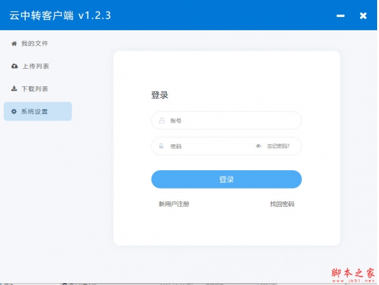Click the 密码 password input field
379x285 pixels.
(227, 146)
